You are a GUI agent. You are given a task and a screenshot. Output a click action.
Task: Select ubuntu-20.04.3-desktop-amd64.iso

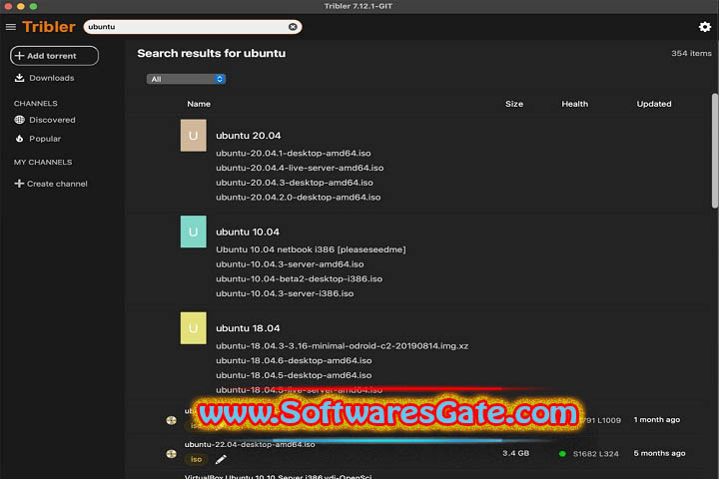click(x=295, y=183)
